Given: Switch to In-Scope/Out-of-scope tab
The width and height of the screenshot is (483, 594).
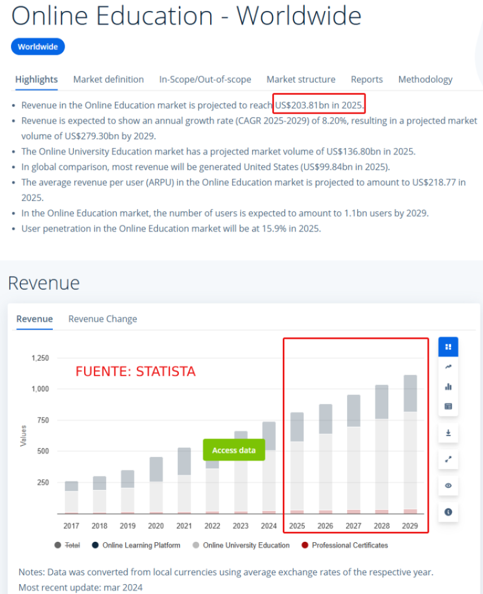Looking at the screenshot, I should 205,80.
